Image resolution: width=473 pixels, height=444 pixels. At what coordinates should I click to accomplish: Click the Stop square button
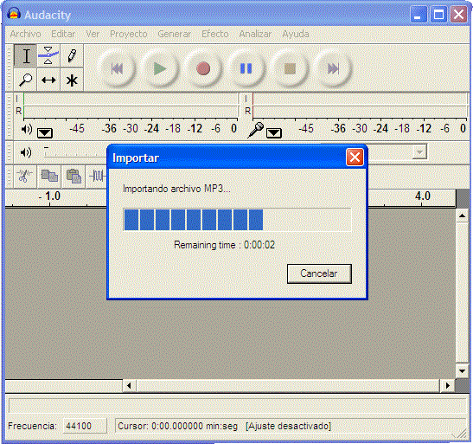(290, 68)
